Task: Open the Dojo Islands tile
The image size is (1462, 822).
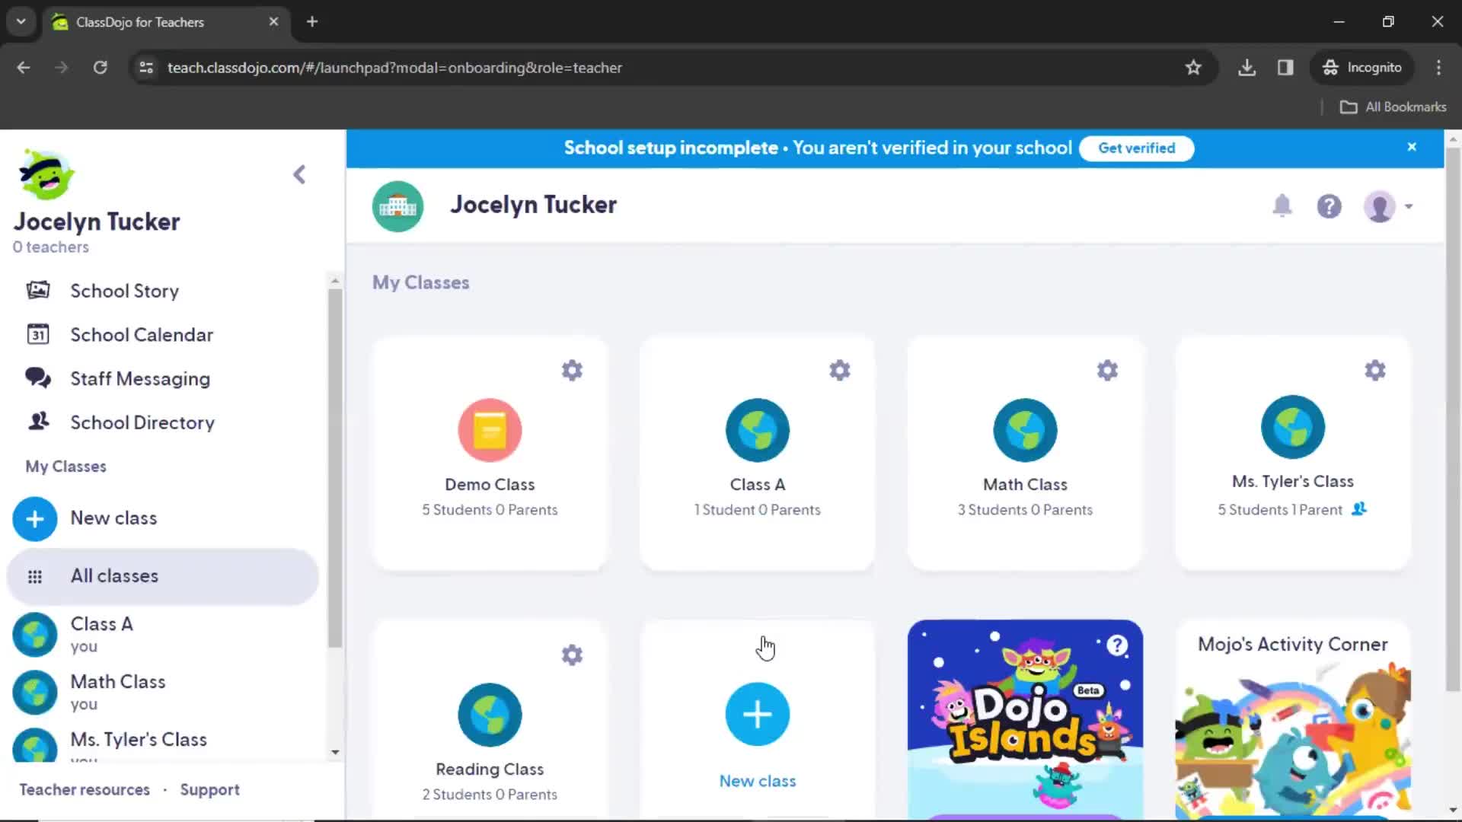Action: (1025, 720)
